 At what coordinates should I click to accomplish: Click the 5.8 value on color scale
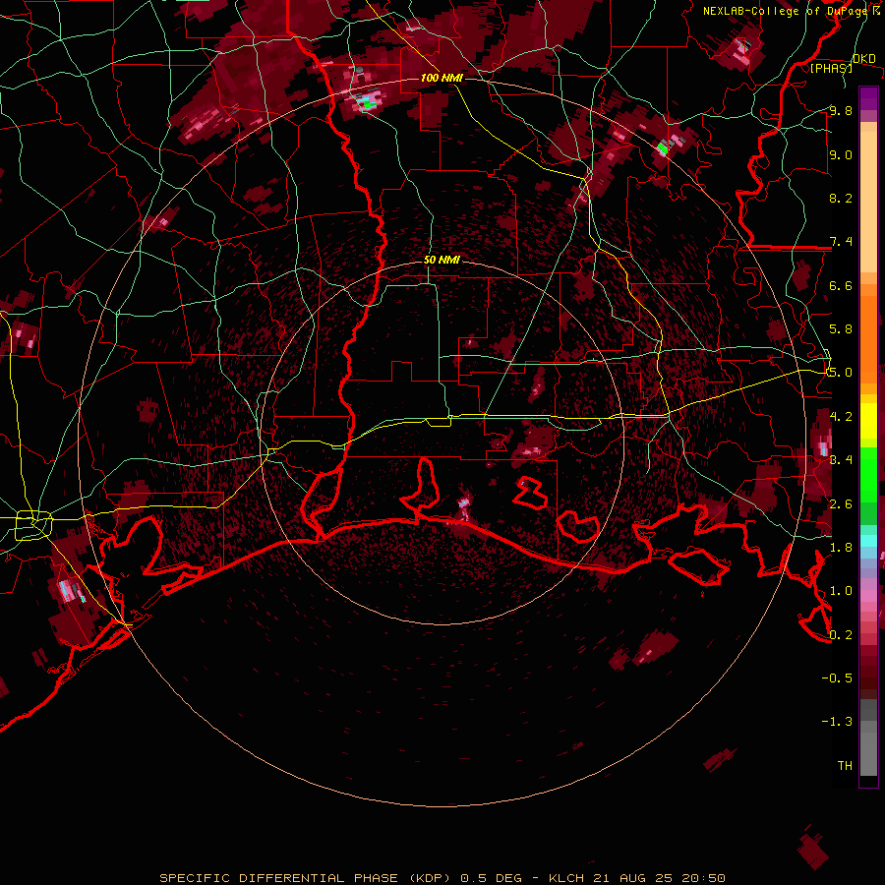point(841,329)
